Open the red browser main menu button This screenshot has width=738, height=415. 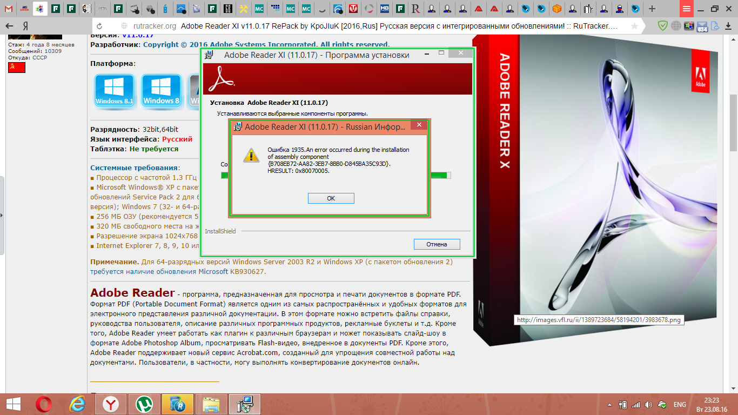pos(686,9)
